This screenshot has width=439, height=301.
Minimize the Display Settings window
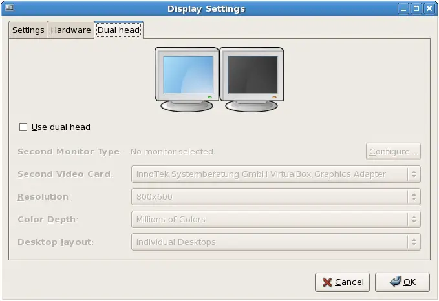(403, 9)
